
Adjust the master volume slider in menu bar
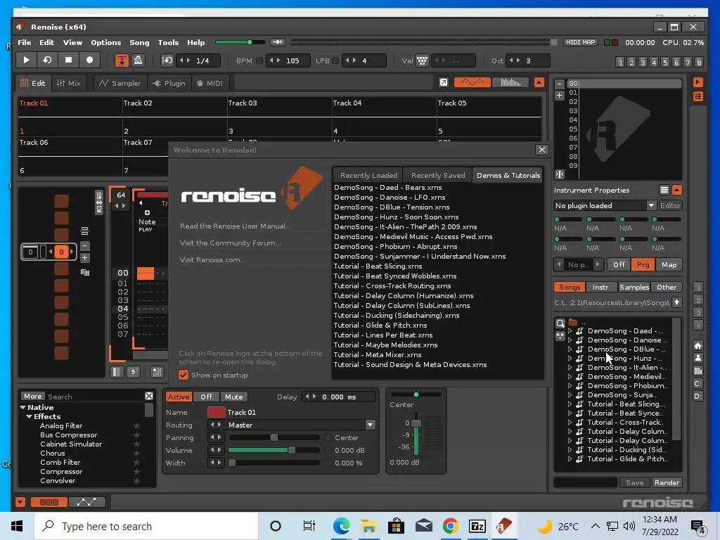coord(240,42)
